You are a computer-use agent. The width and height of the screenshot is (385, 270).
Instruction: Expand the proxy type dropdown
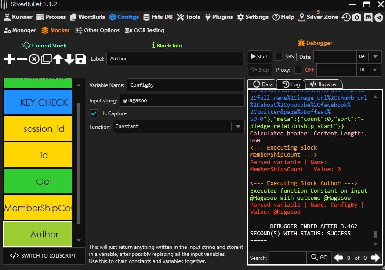coord(375,70)
